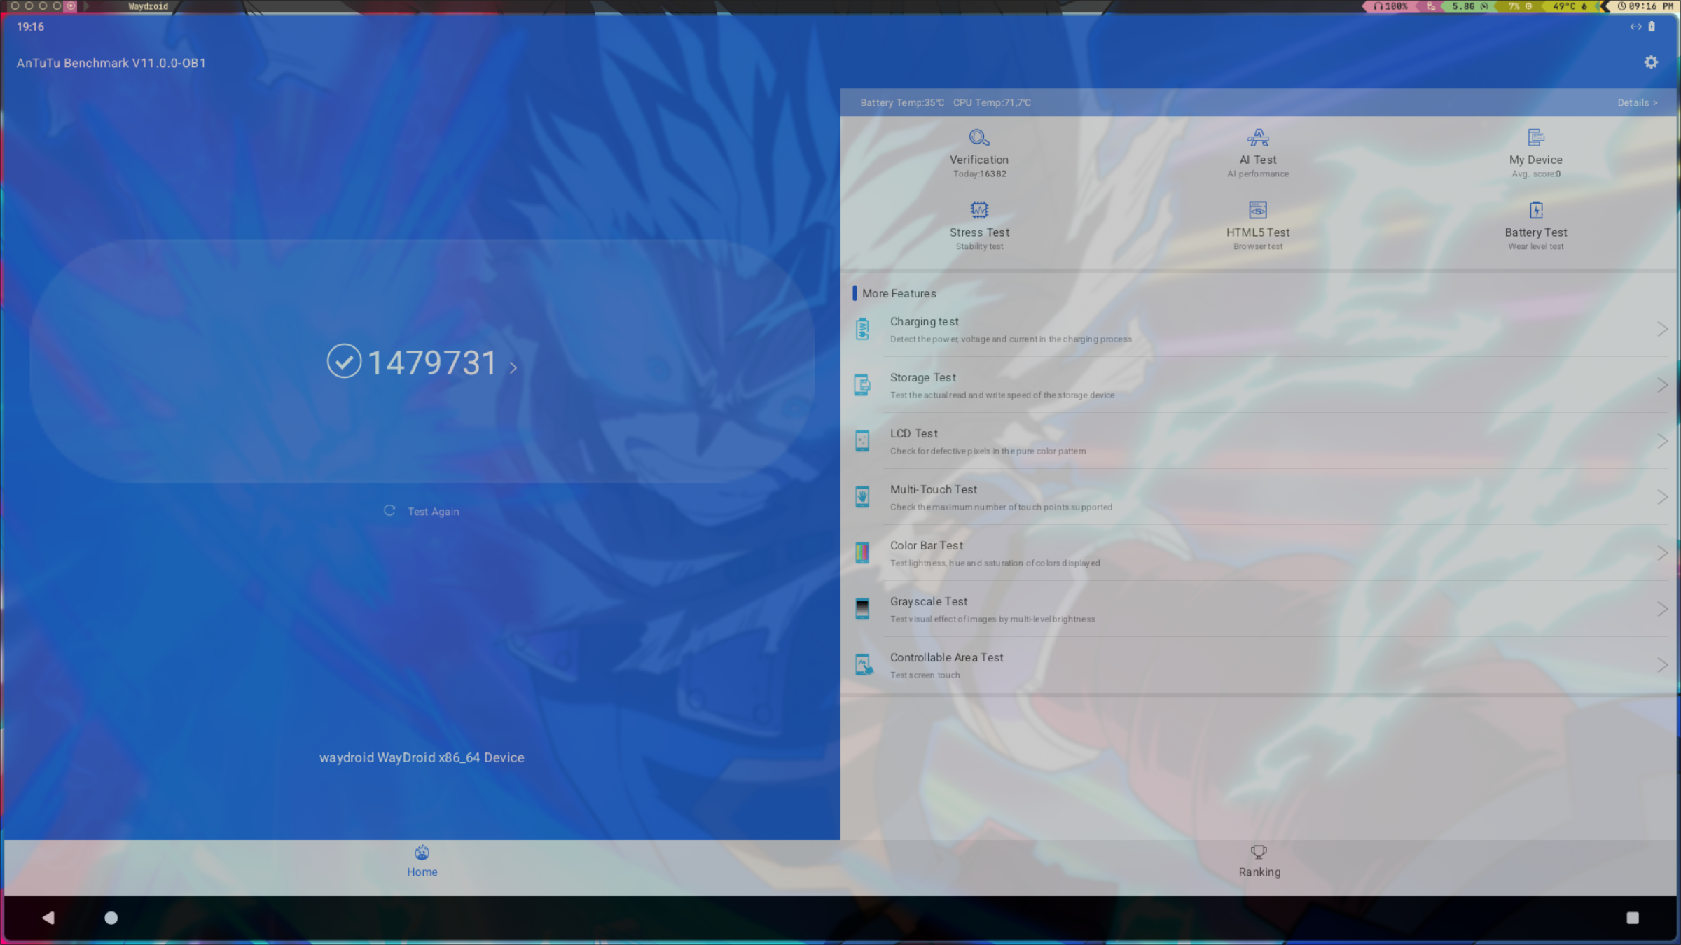Click the score checkmark circle icon
This screenshot has height=945, width=1681.
tap(344, 361)
